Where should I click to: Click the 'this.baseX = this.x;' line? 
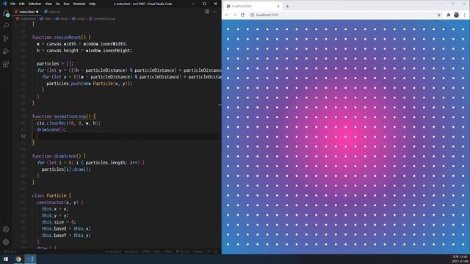click(x=66, y=228)
